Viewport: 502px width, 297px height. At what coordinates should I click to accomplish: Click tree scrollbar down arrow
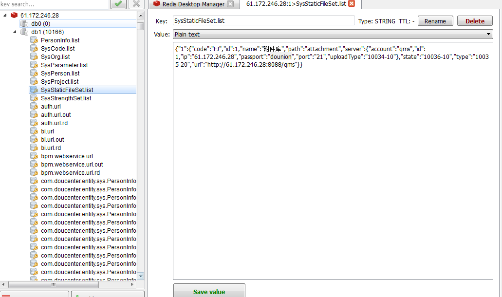[x=141, y=276]
